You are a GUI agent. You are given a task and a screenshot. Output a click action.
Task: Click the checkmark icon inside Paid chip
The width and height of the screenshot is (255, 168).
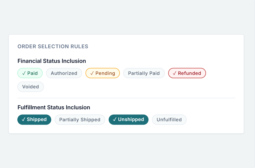coord(24,73)
